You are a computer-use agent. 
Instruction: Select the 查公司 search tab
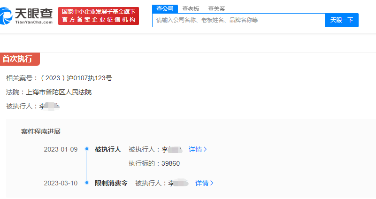click(165, 9)
